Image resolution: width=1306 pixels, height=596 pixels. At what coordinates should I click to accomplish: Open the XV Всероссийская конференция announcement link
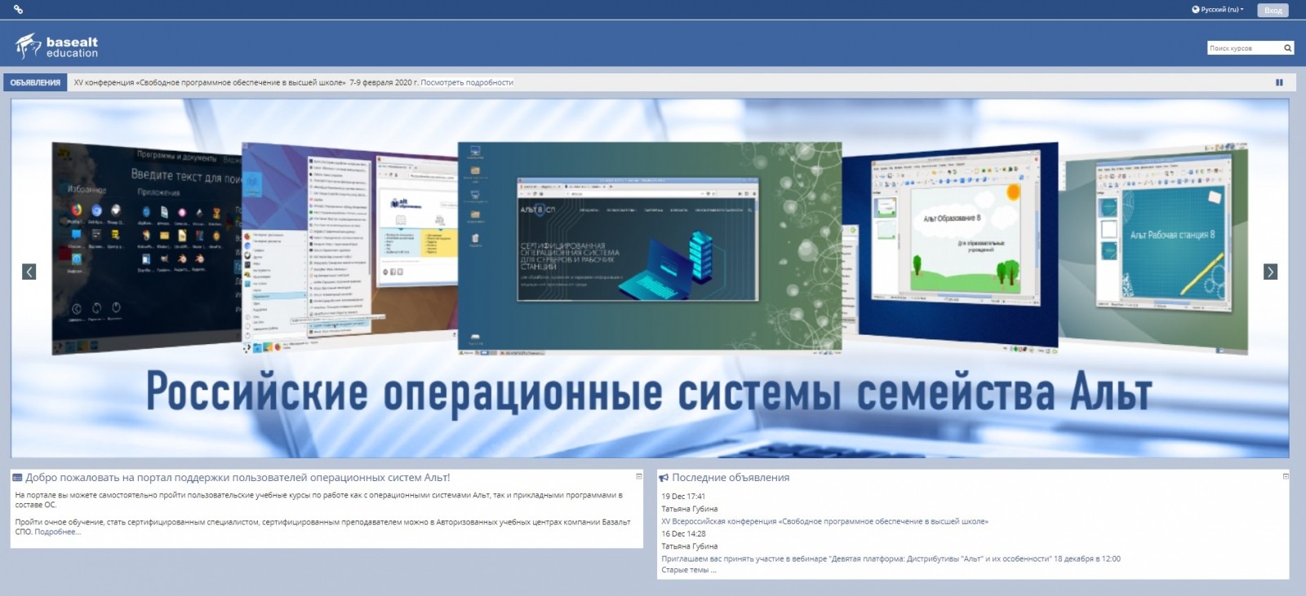[x=824, y=521]
